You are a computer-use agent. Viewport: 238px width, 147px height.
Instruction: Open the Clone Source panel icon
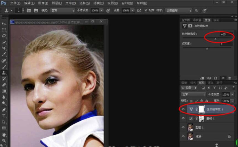point(36,10)
